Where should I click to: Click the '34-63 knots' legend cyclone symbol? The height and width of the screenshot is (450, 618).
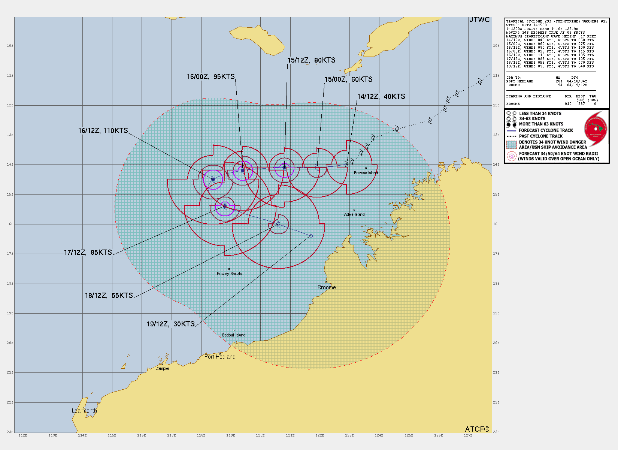(x=511, y=118)
